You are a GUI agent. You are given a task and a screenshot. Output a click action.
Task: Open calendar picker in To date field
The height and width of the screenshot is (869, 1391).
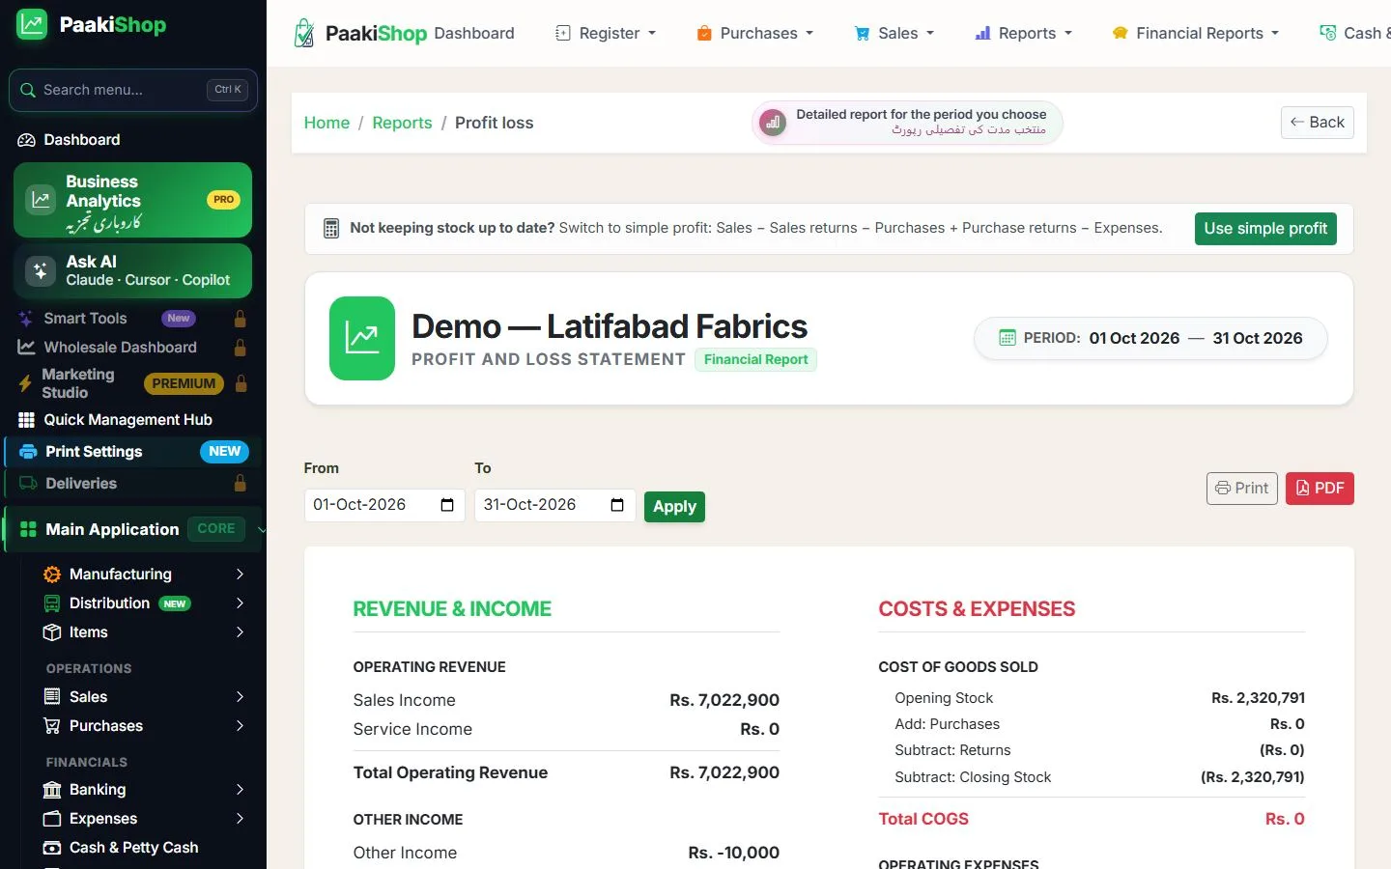617,505
